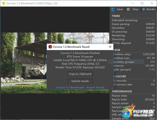Click the main window title text

click(x=32, y=3)
